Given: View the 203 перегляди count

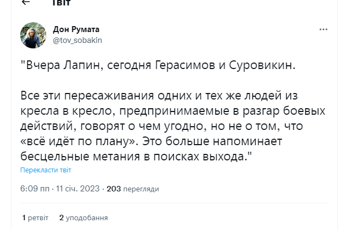Looking at the screenshot, I should [132, 189].
